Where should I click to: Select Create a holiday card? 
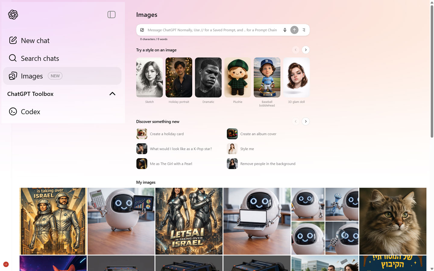[166, 134]
